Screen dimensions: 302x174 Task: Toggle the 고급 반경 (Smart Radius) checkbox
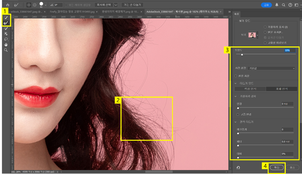point(238,114)
